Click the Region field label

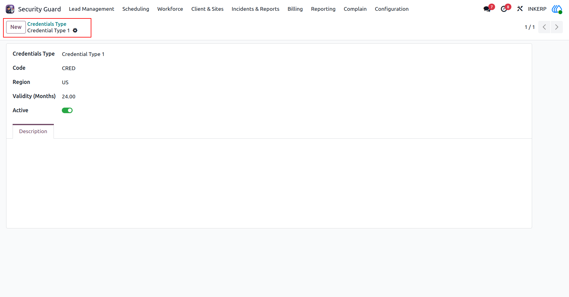pos(21,82)
